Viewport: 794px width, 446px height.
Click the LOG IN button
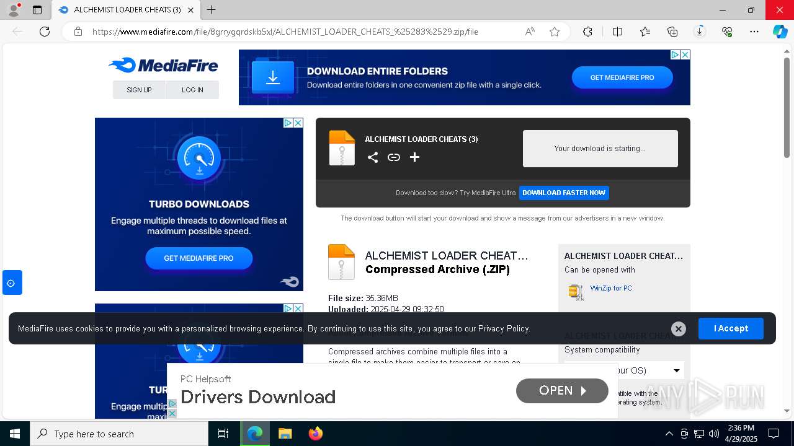192,90
